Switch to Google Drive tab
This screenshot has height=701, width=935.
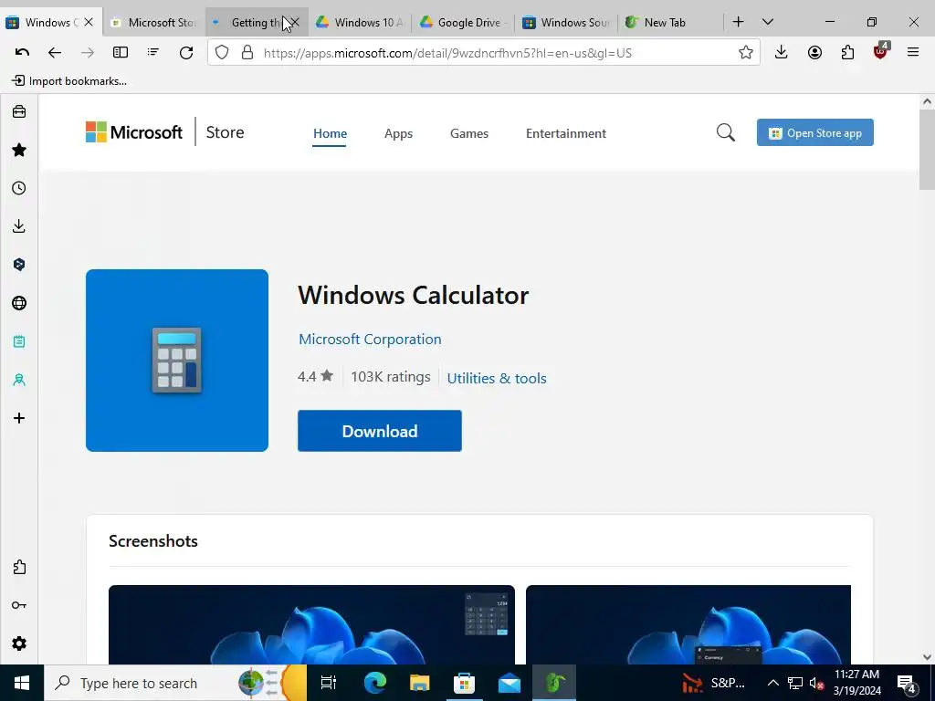[x=463, y=22]
